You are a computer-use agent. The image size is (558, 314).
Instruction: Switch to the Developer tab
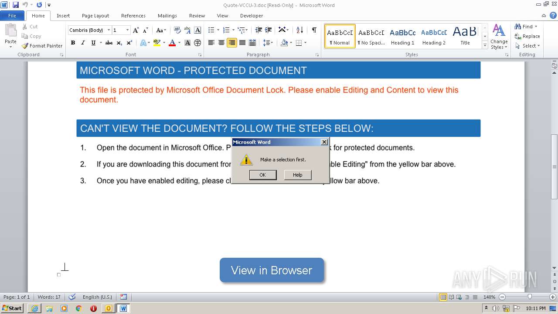[x=252, y=16]
